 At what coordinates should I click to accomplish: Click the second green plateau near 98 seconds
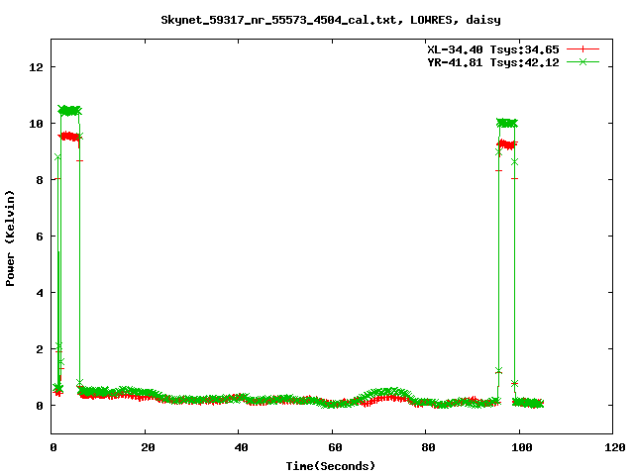click(x=507, y=123)
